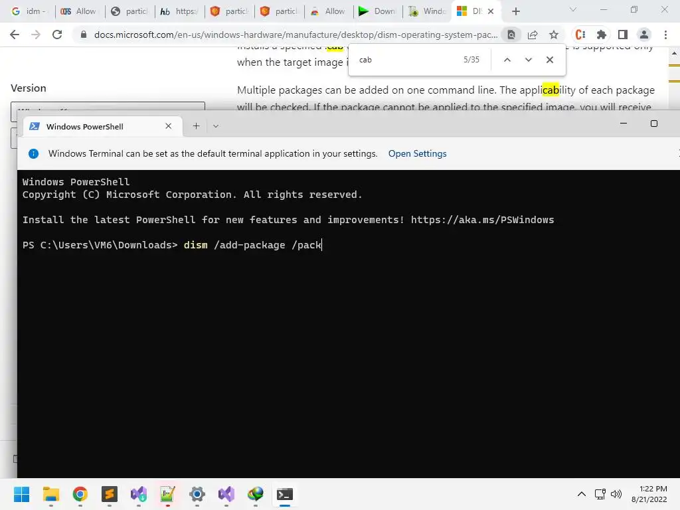Open second Visual Studio taskbar icon
This screenshot has height=510, width=680.
click(x=226, y=494)
